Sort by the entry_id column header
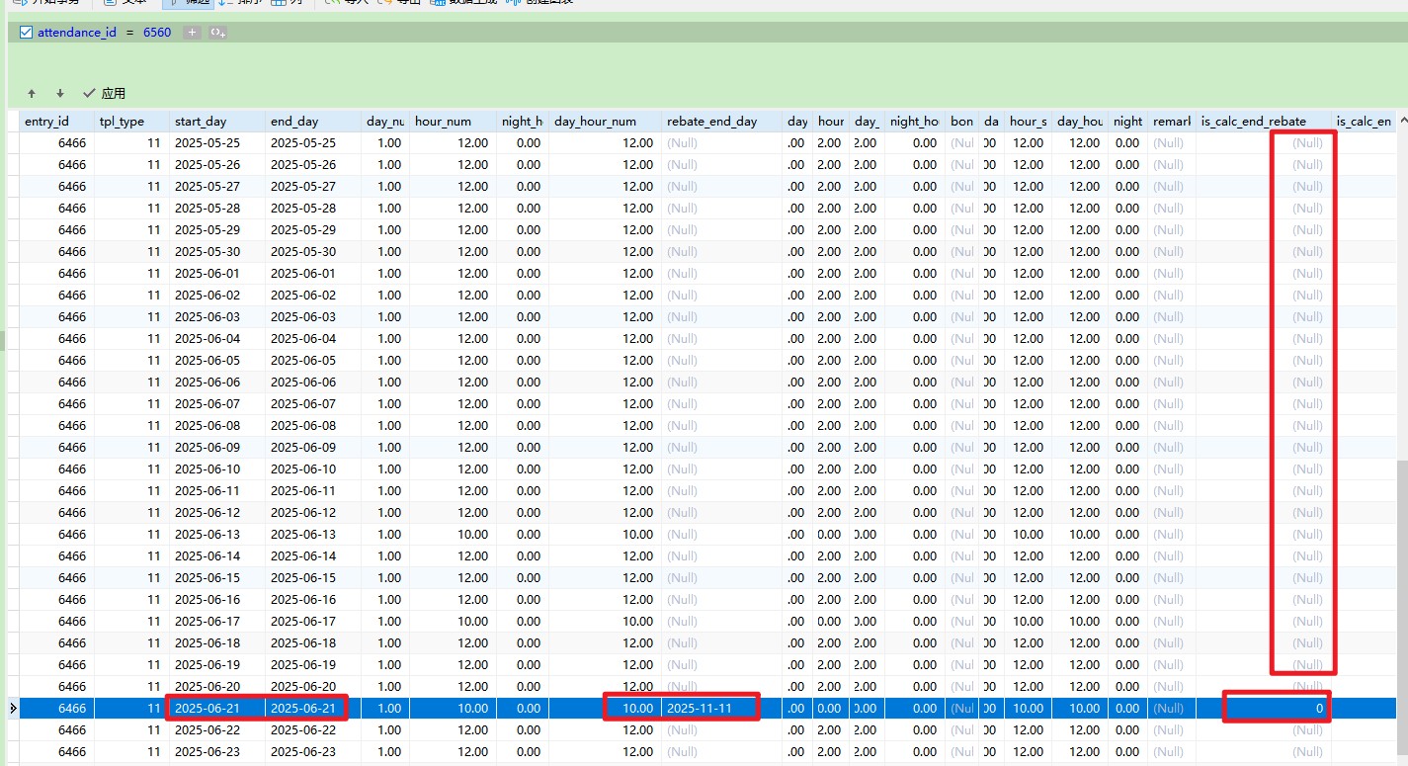Screen dimensions: 1408x766 57,121
